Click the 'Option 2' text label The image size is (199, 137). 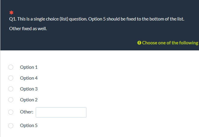[29, 100]
